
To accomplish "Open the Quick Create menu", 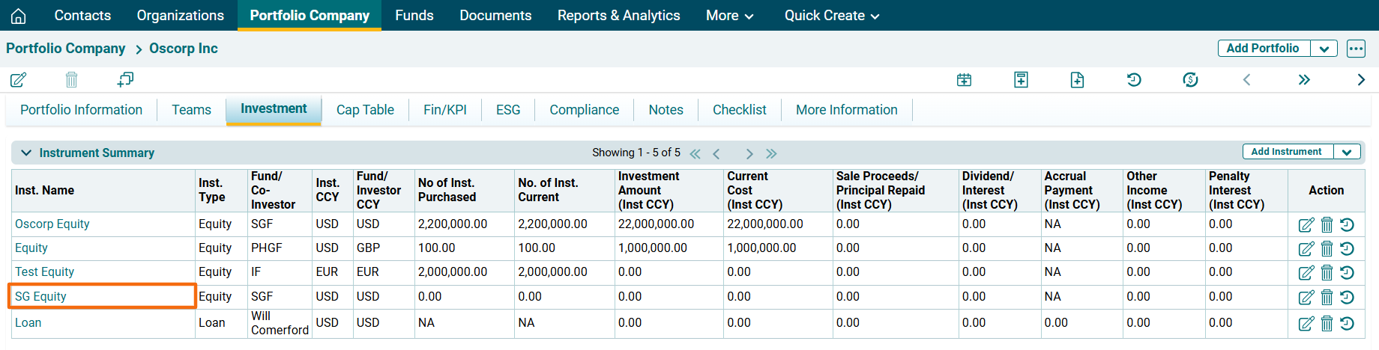I will tap(832, 16).
